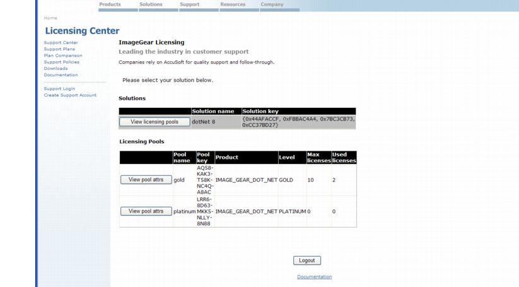Click View licensing pools button

[155, 122]
